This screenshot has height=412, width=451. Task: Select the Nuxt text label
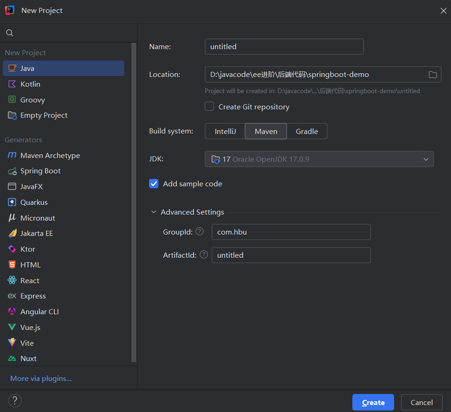click(x=28, y=358)
